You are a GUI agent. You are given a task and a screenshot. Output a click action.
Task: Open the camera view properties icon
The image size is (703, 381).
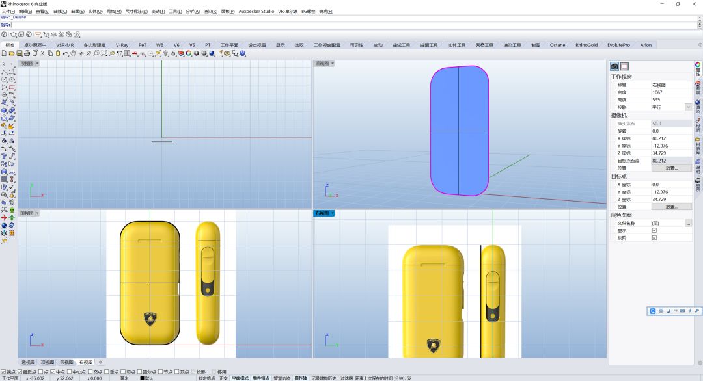(614, 66)
